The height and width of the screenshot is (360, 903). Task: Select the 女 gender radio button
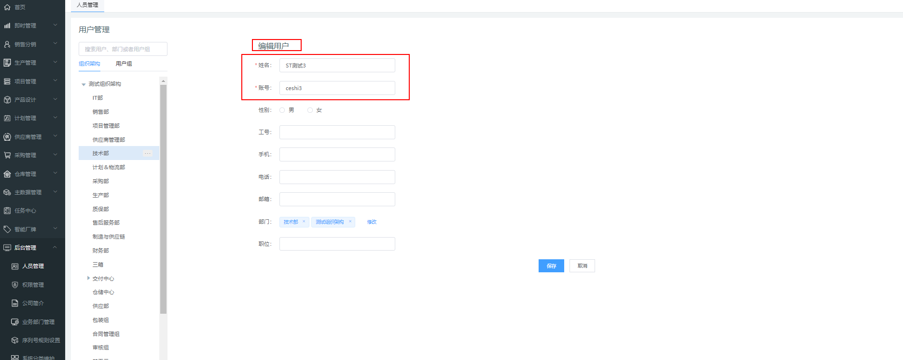click(310, 110)
